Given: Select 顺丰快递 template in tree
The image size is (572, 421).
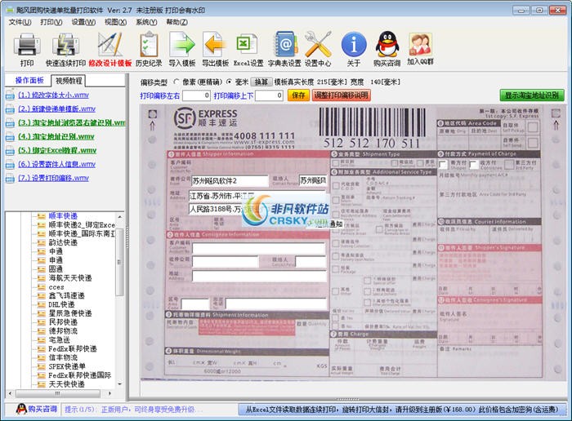Looking at the screenshot, I should pos(63,216).
